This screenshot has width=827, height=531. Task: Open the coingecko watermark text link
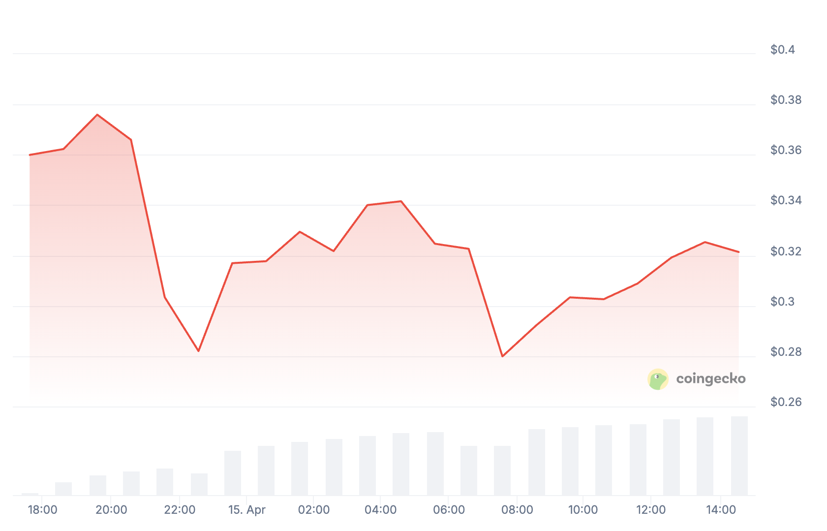(711, 378)
